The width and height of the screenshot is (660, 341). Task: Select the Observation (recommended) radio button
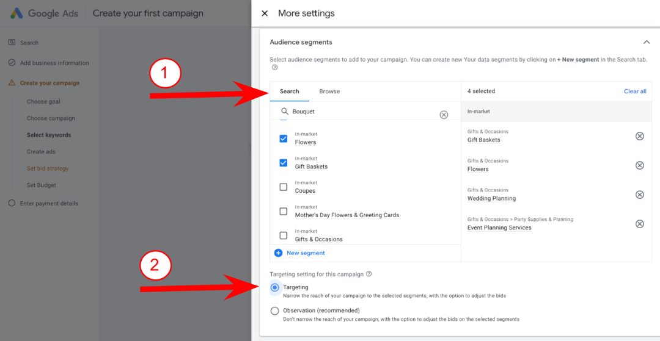[275, 310]
